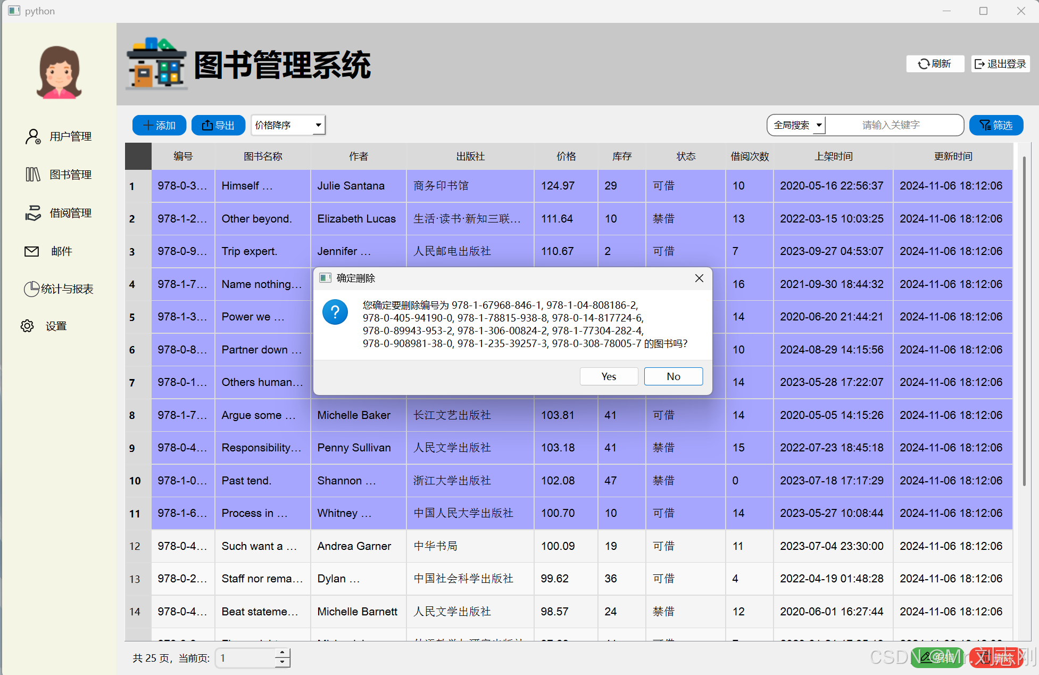
Task: Click the 刷新 refresh button
Action: click(935, 64)
